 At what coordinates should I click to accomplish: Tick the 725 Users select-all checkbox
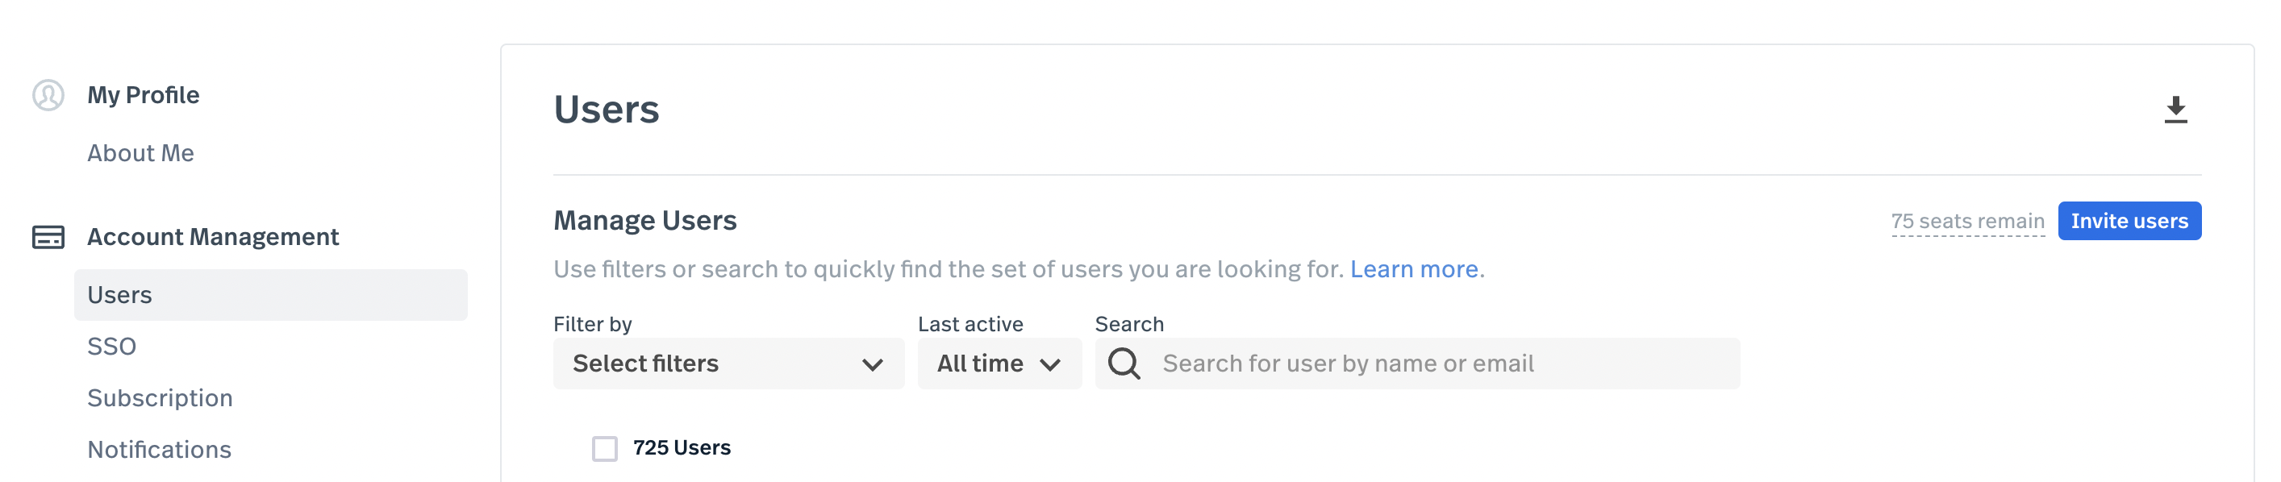(x=605, y=448)
